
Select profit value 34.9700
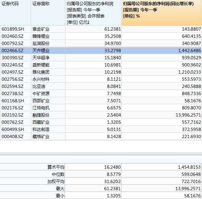coord(113,43)
